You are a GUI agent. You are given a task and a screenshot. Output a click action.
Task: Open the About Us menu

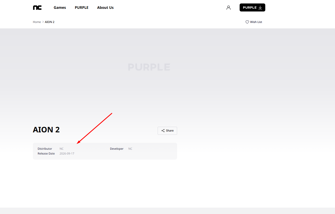point(105,7)
